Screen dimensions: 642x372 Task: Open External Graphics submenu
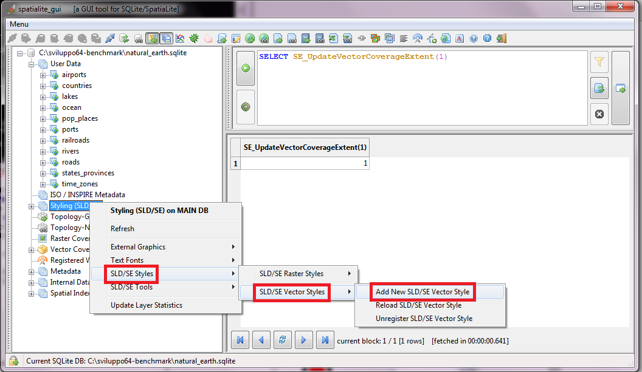point(165,247)
